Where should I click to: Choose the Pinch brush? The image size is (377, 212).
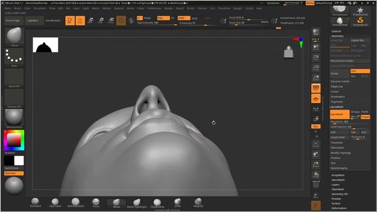pos(96,203)
